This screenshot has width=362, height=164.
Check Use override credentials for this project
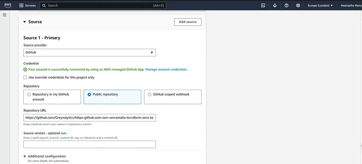click(x=25, y=77)
